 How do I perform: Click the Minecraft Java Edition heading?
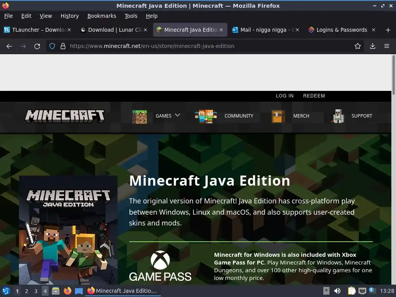pos(209,181)
